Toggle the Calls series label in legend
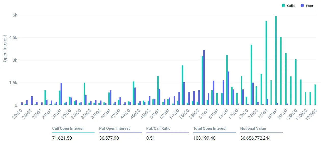 tap(291, 6)
